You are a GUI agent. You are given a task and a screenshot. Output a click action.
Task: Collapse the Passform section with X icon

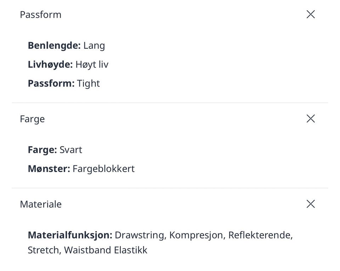click(310, 14)
